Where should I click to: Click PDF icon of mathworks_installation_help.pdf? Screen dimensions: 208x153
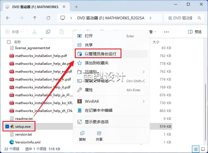pos(12,56)
